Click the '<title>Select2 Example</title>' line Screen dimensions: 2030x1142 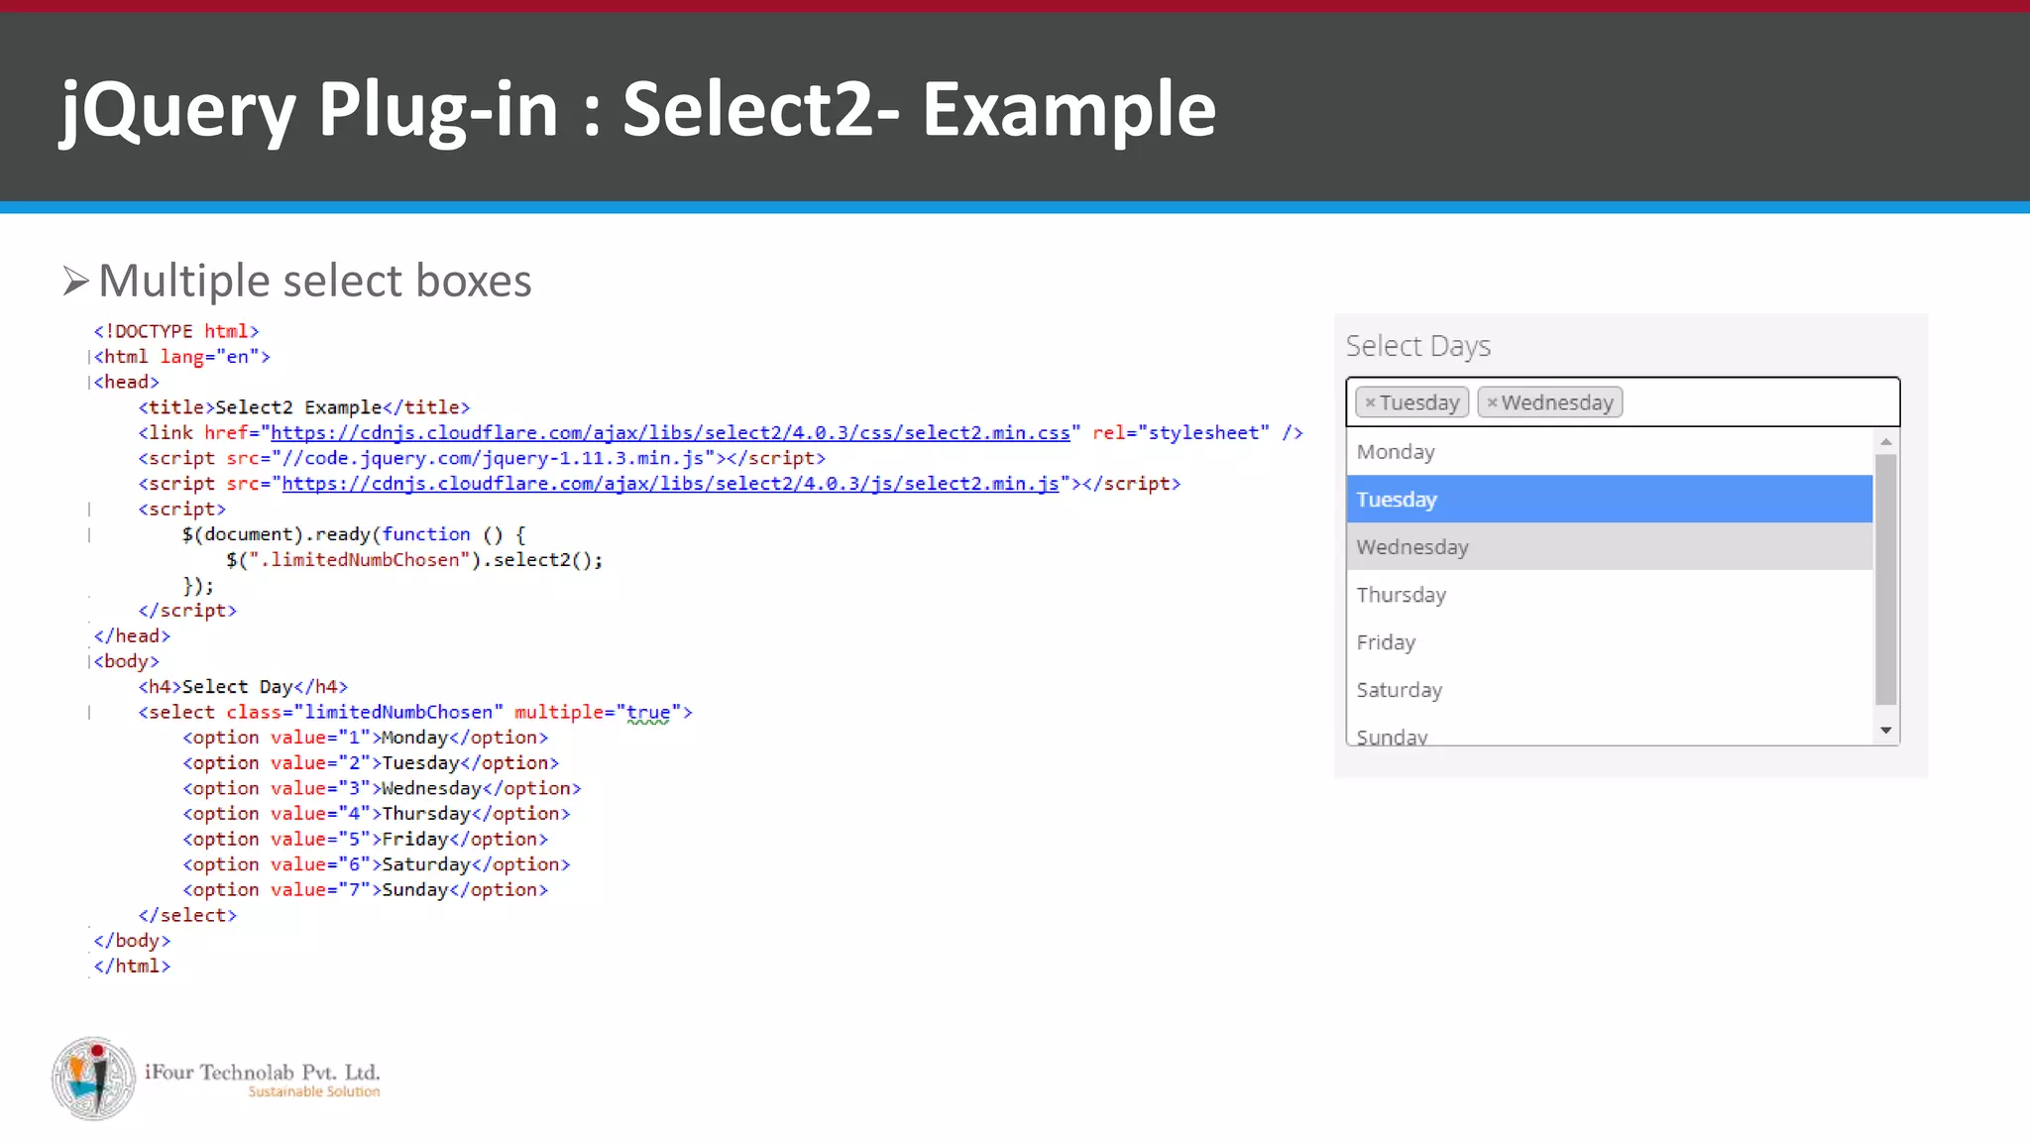tap(304, 407)
